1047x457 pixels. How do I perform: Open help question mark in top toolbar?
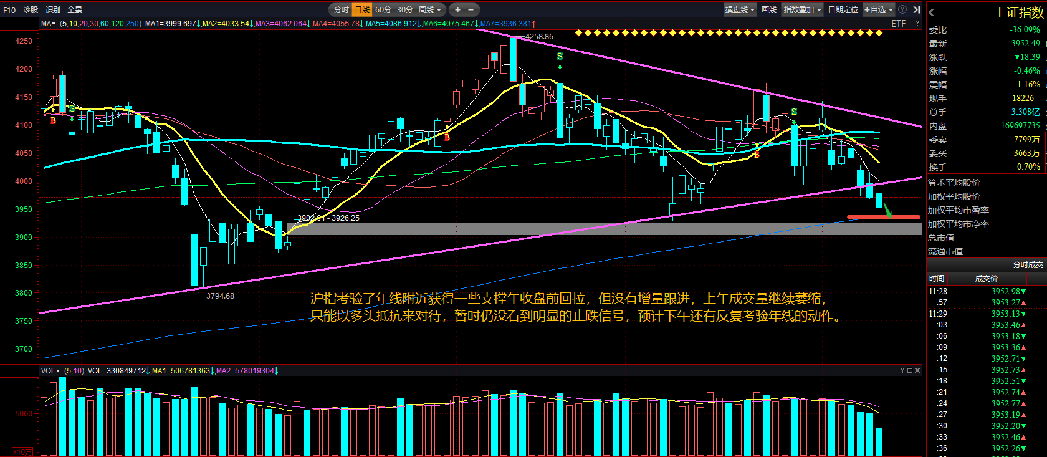[x=902, y=9]
